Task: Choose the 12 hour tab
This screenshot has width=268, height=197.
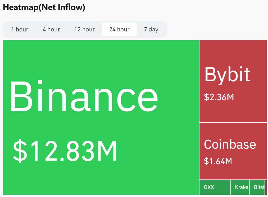Action: coord(84,29)
